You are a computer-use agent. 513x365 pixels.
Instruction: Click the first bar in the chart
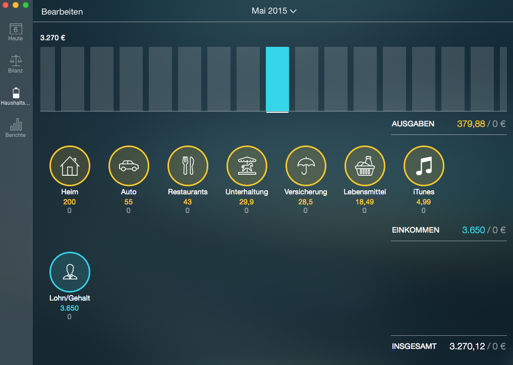point(47,79)
